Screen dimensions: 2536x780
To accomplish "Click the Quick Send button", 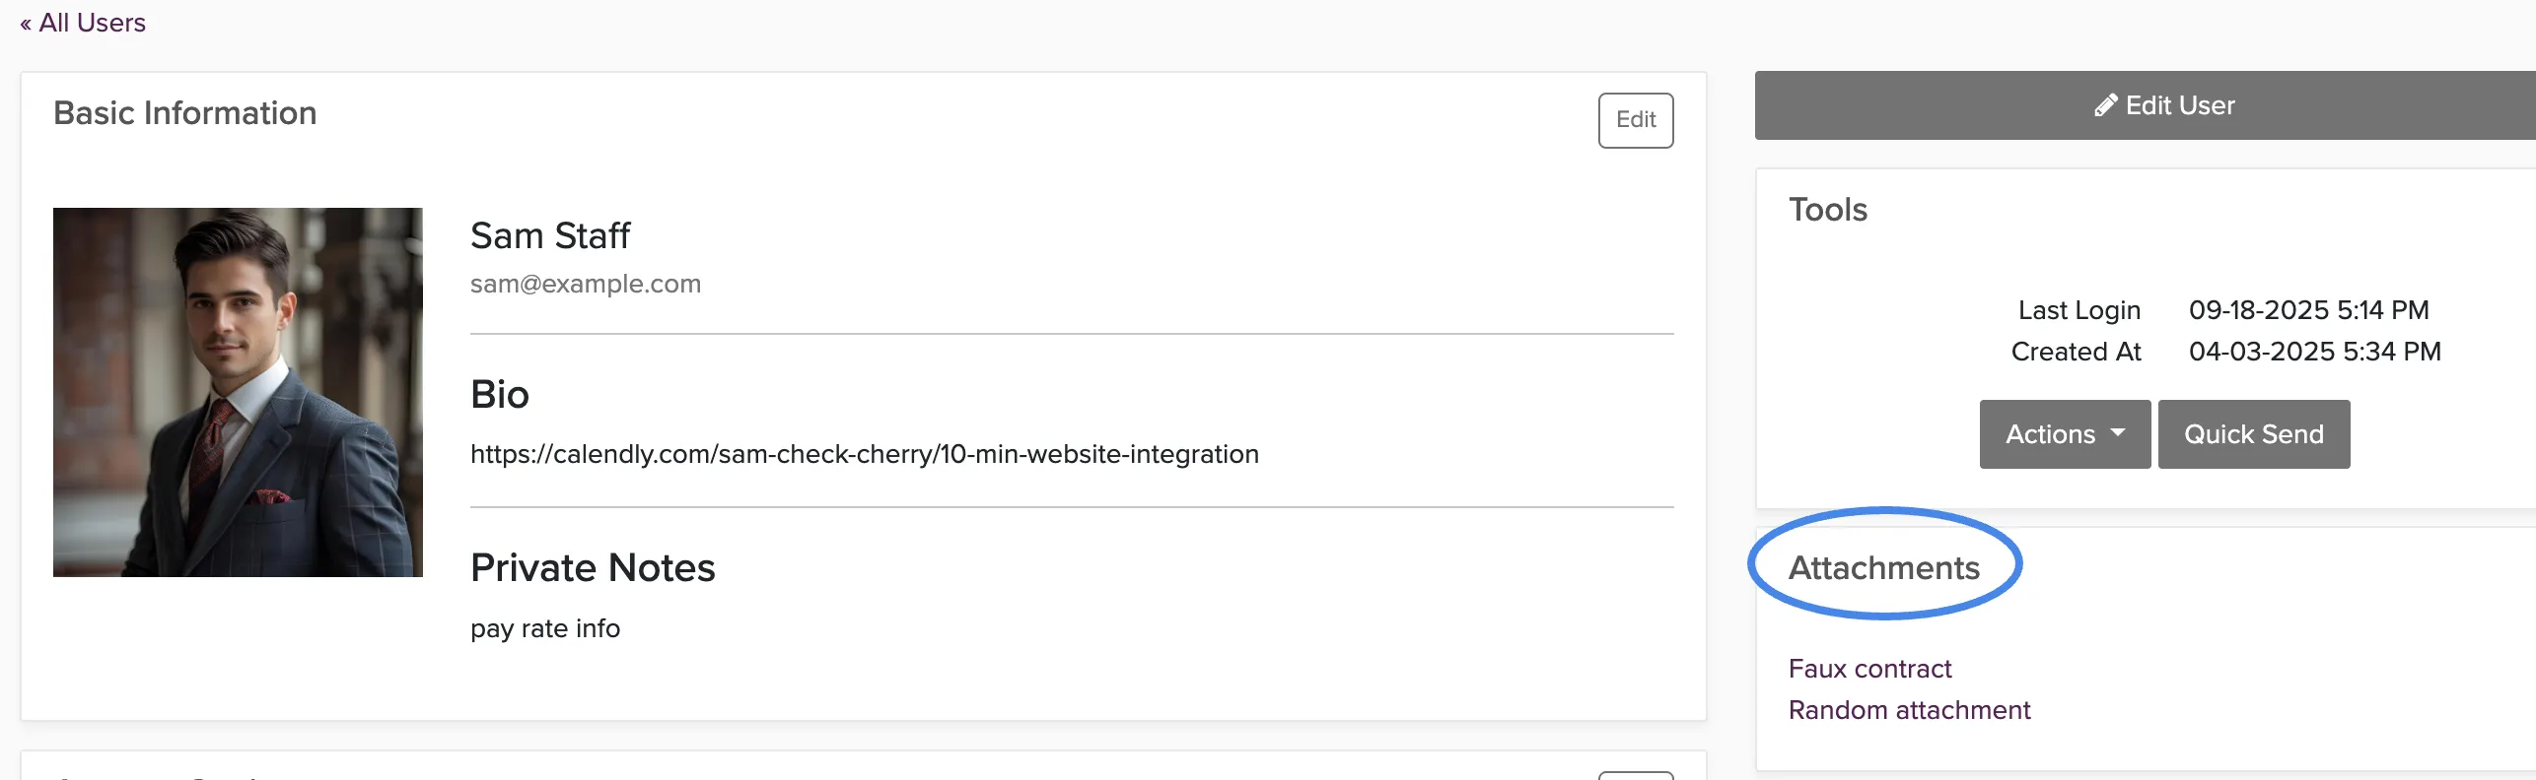I will 2253,434.
